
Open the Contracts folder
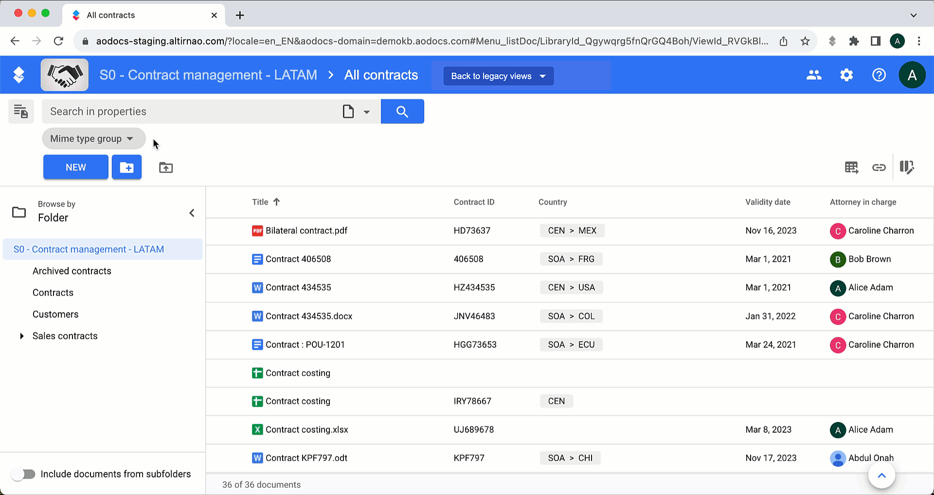pos(53,292)
